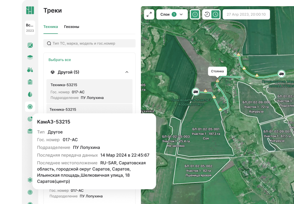This screenshot has height=204, width=294.
Task: Open the leaf icon in sidebar
Action: [x=30, y=94]
